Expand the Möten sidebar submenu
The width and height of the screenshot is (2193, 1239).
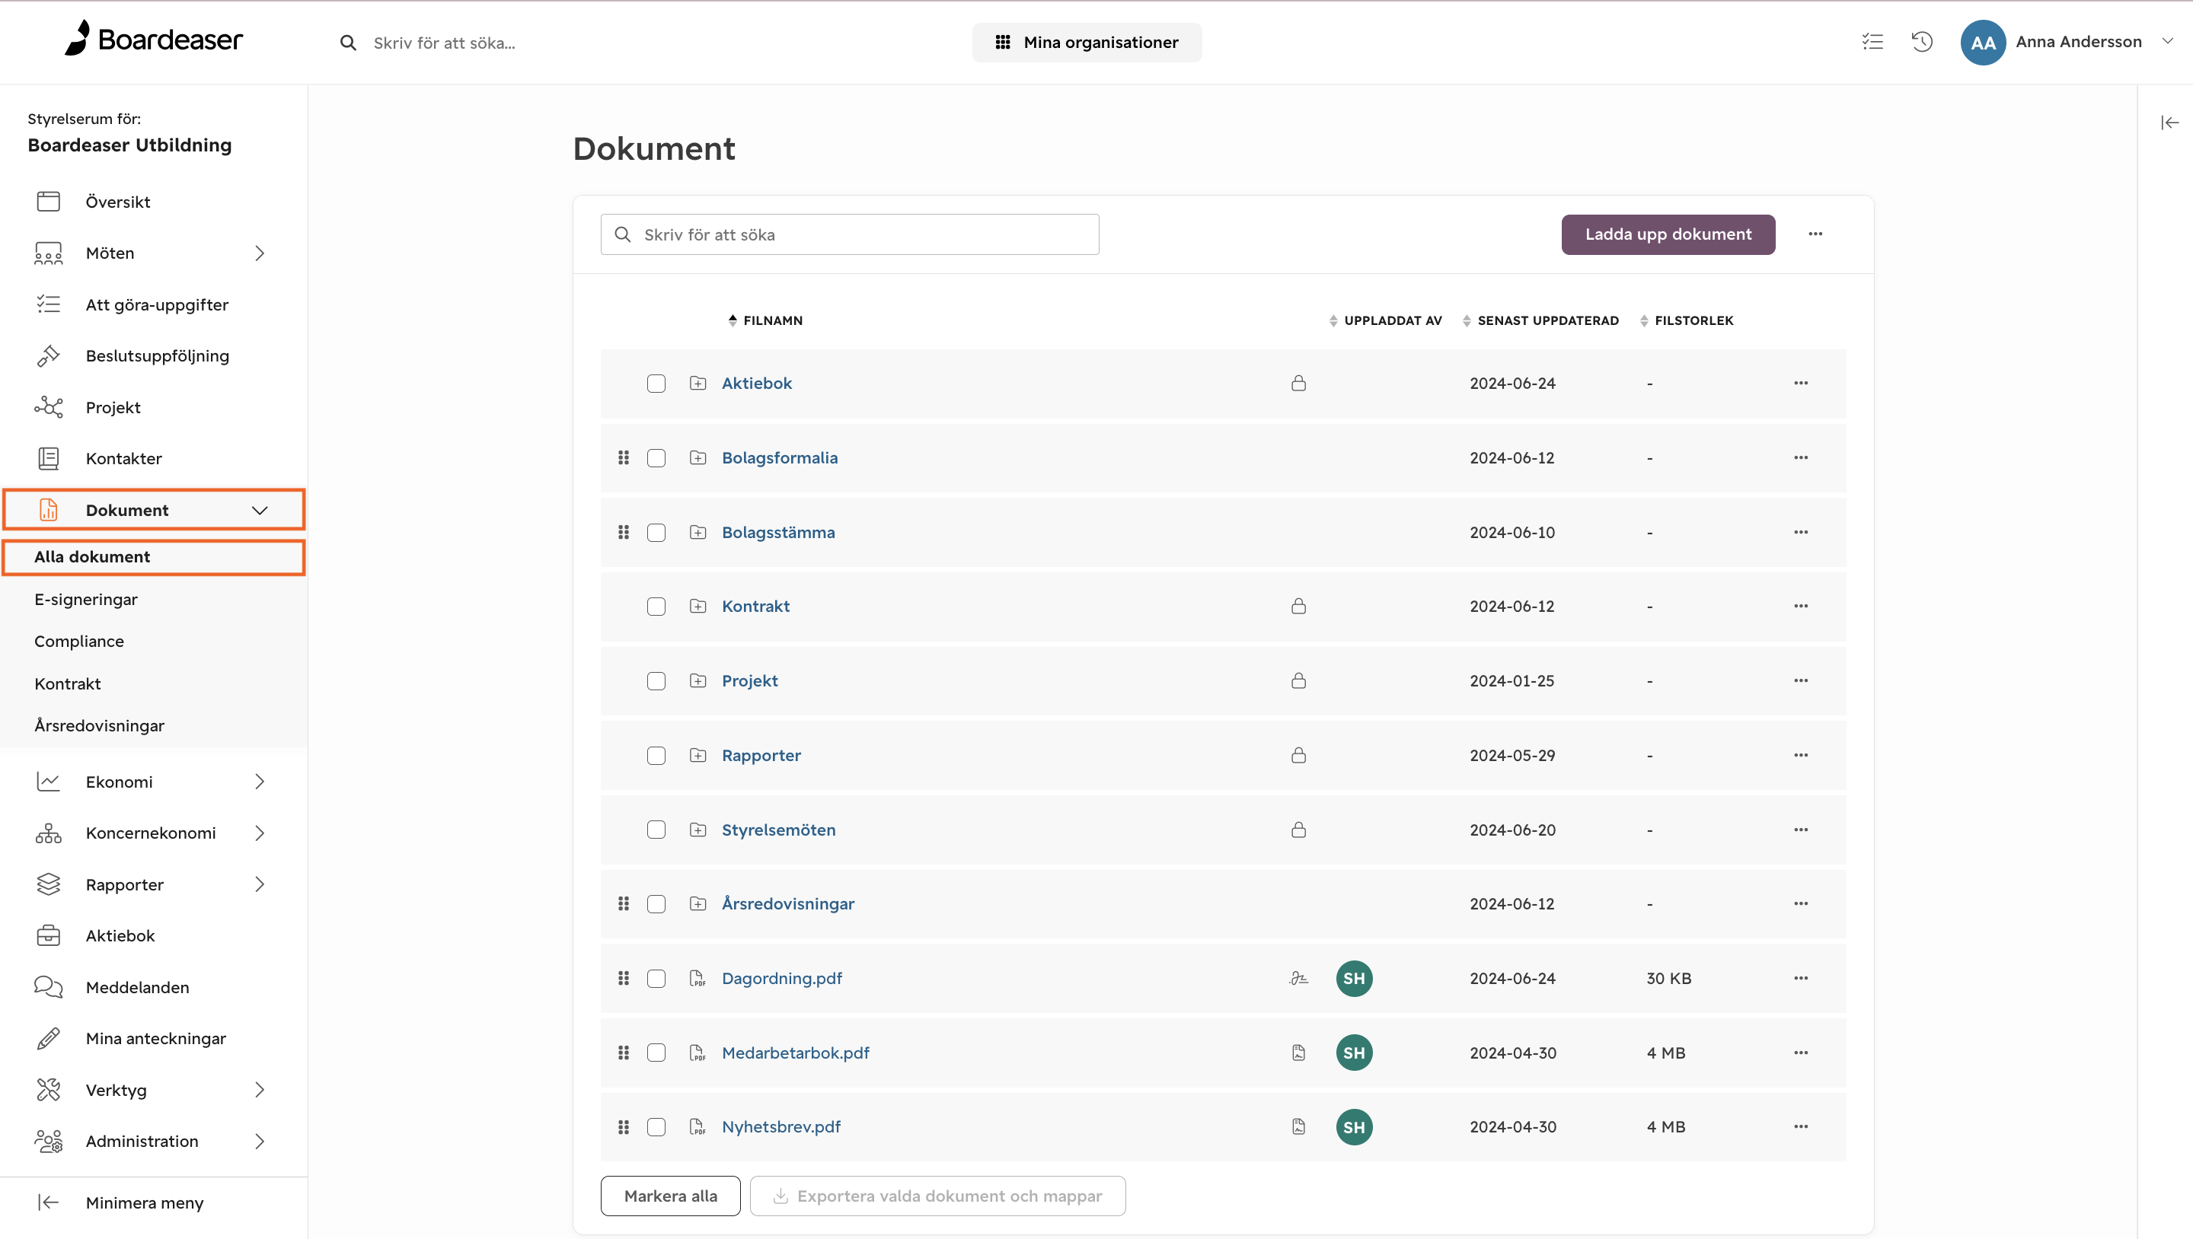(260, 253)
